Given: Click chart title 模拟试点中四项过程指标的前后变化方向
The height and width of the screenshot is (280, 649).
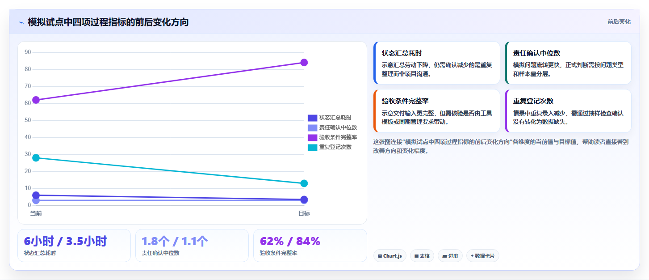Looking at the screenshot, I should pyautogui.click(x=108, y=22).
